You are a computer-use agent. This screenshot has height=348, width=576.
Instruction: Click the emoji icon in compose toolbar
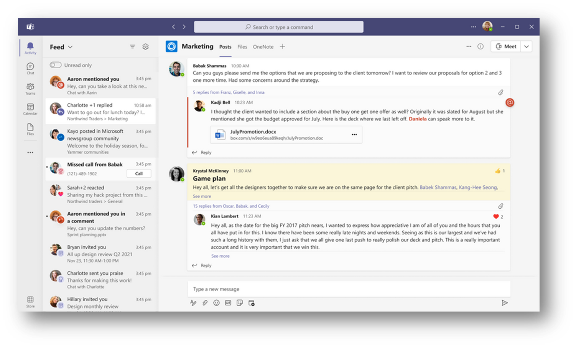[x=216, y=303]
